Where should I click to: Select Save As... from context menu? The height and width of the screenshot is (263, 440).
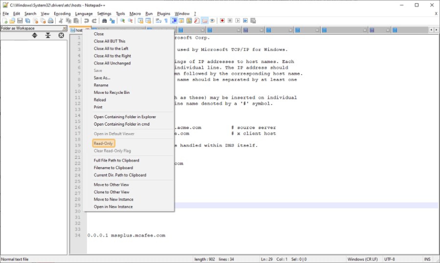pos(102,78)
